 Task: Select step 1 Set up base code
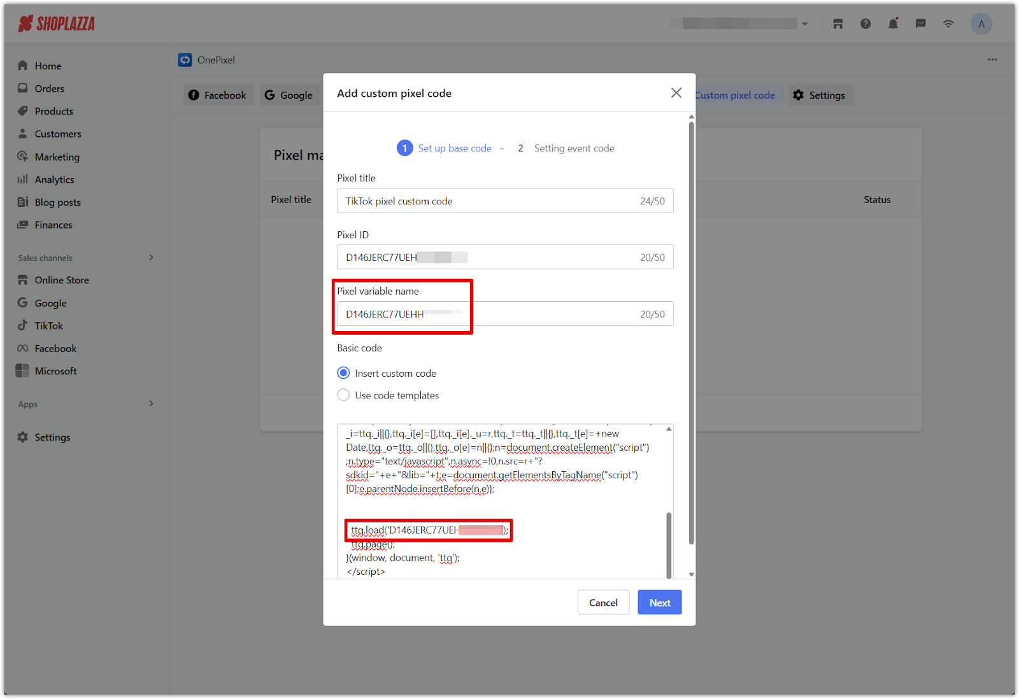tap(445, 148)
